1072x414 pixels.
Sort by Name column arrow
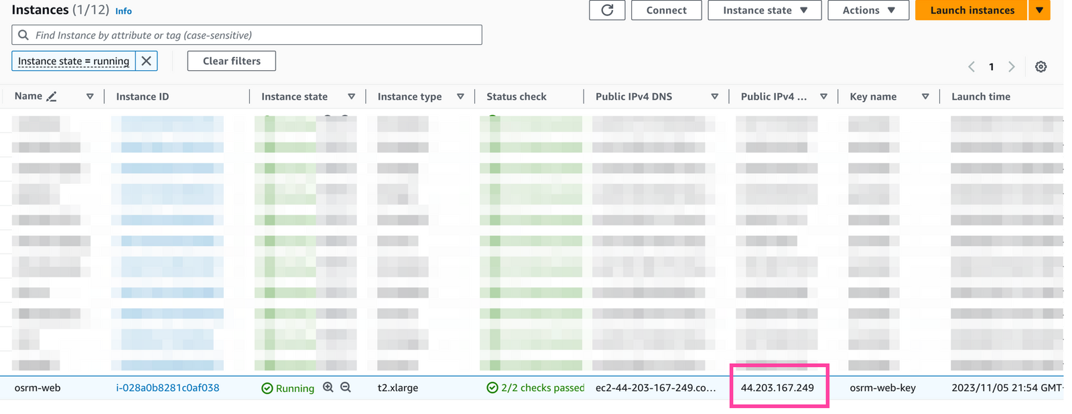tap(90, 96)
